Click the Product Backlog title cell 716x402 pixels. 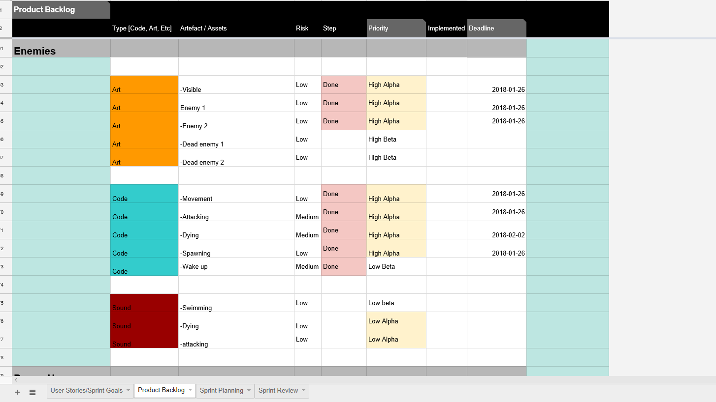[61, 10]
